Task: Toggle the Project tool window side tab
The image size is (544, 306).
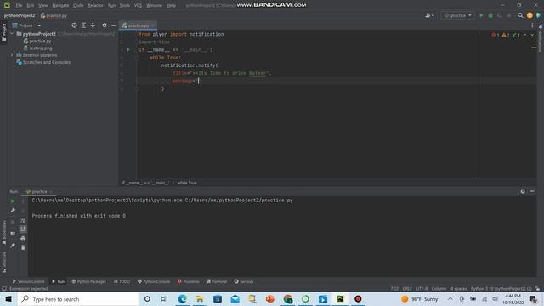Action: [3, 32]
